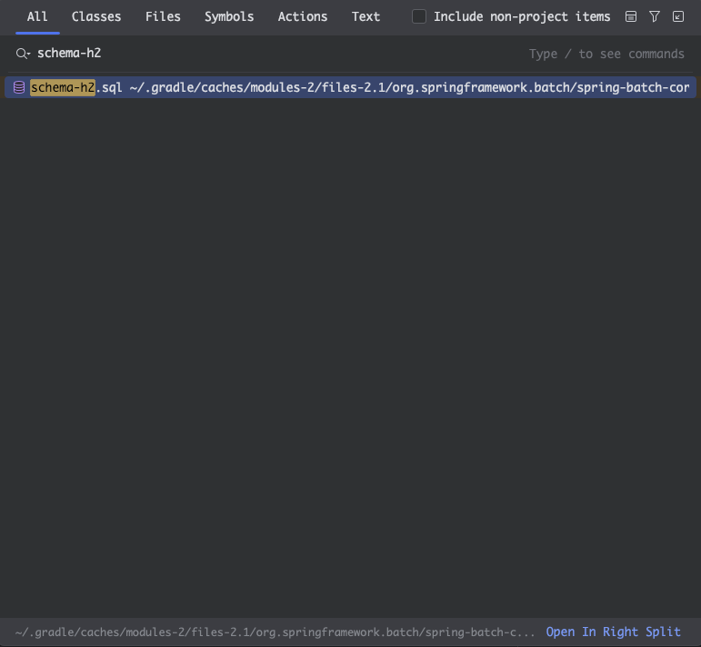Click the open in tool window icon

(678, 17)
